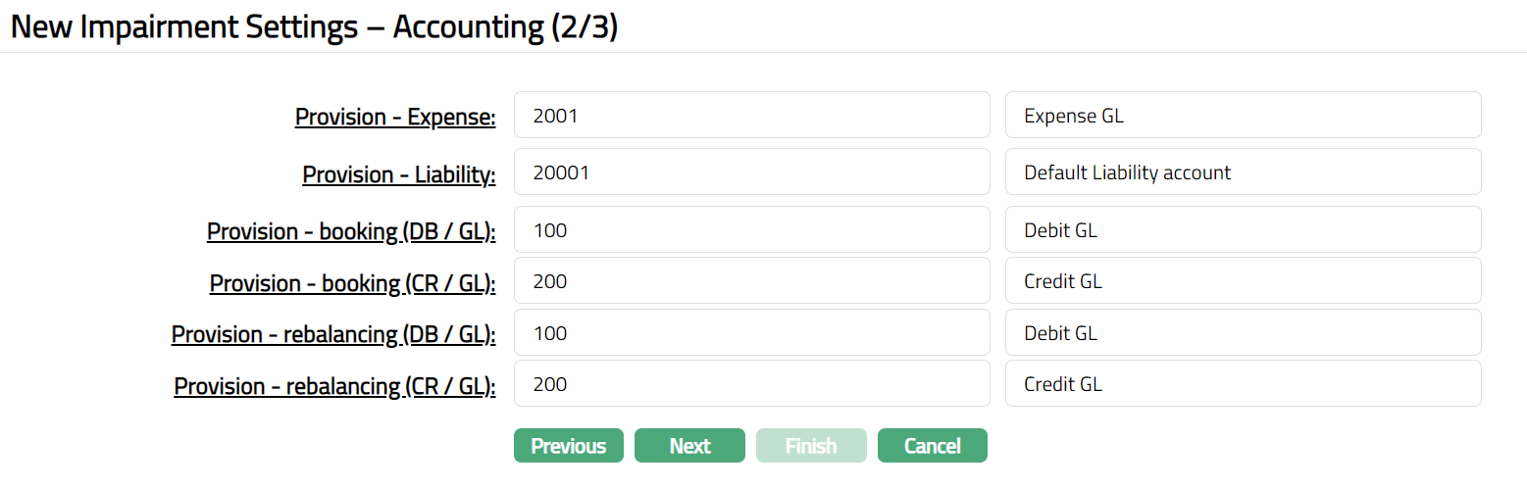Focus the Provision - Liability field containing 20001
1527x489 pixels.
click(751, 172)
